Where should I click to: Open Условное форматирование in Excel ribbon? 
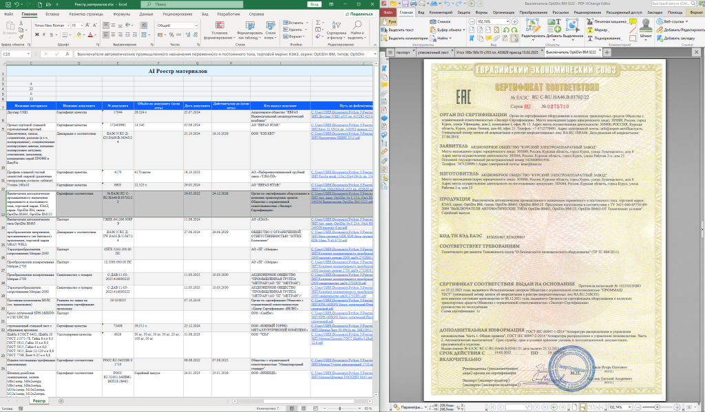click(220, 30)
